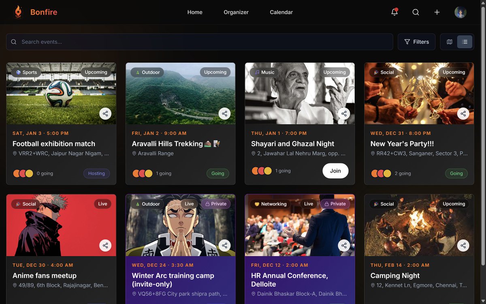
Task: Click Social tag on Camping Night card
Action: (x=384, y=204)
